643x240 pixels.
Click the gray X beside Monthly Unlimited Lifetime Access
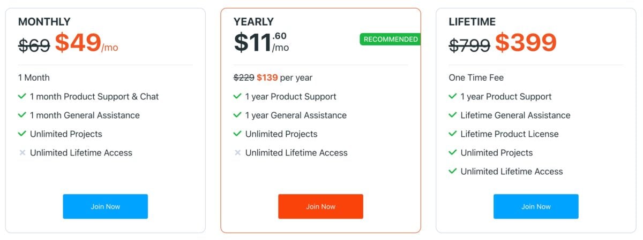pyautogui.click(x=22, y=153)
